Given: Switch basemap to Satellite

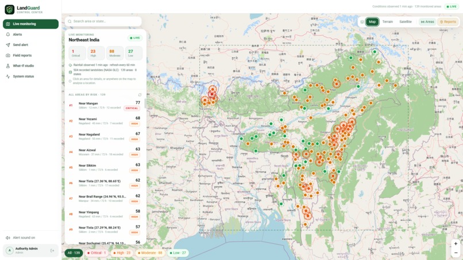Looking at the screenshot, I should coord(406,22).
